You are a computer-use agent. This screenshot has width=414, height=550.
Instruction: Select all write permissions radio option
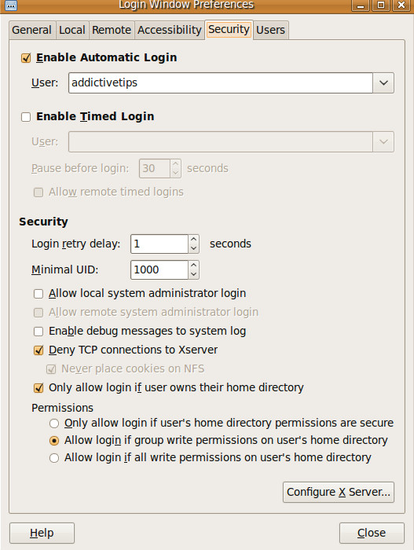54,458
